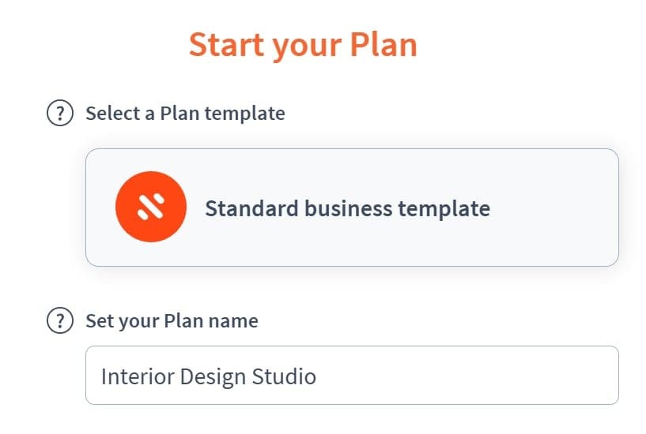
Task: Select the Standard business template card
Action: (x=352, y=208)
